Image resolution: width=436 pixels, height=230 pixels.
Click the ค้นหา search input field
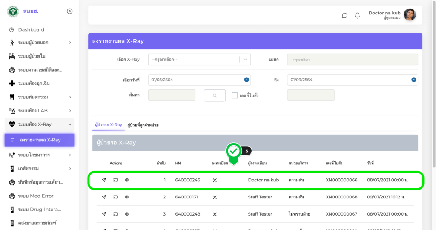(172, 95)
